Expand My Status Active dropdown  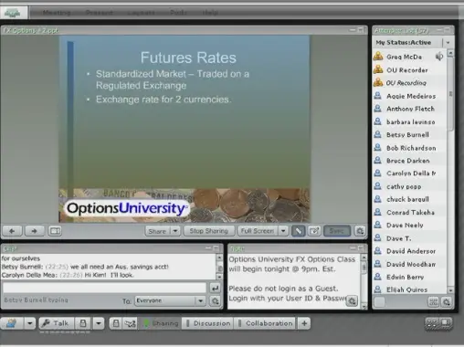[x=448, y=43]
